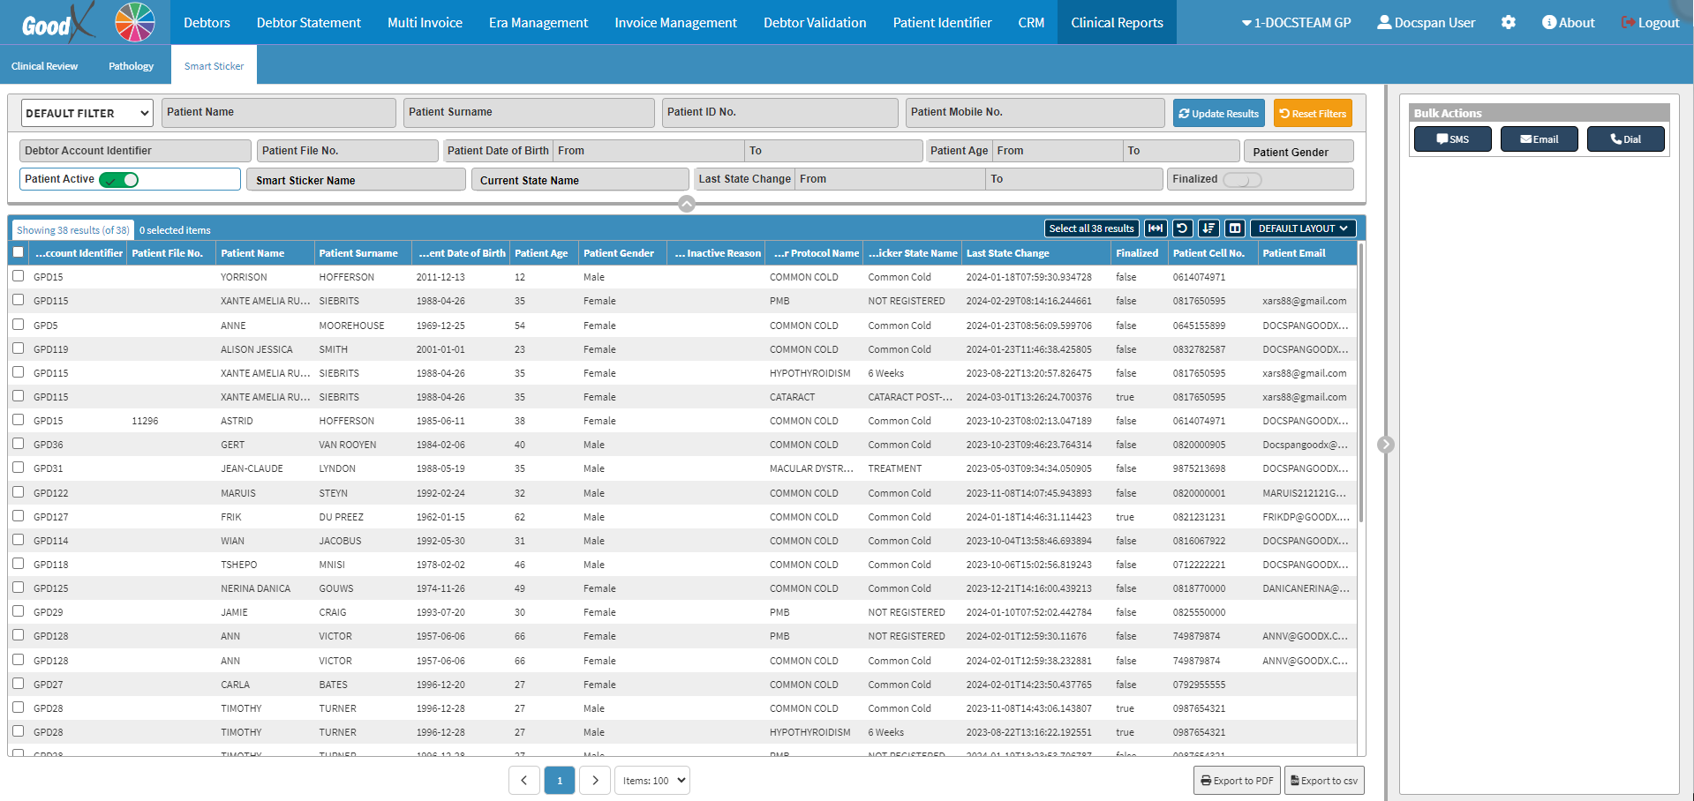The height and width of the screenshot is (801, 1694).
Task: Click the auto-fit column width icon
Action: (x=1155, y=228)
